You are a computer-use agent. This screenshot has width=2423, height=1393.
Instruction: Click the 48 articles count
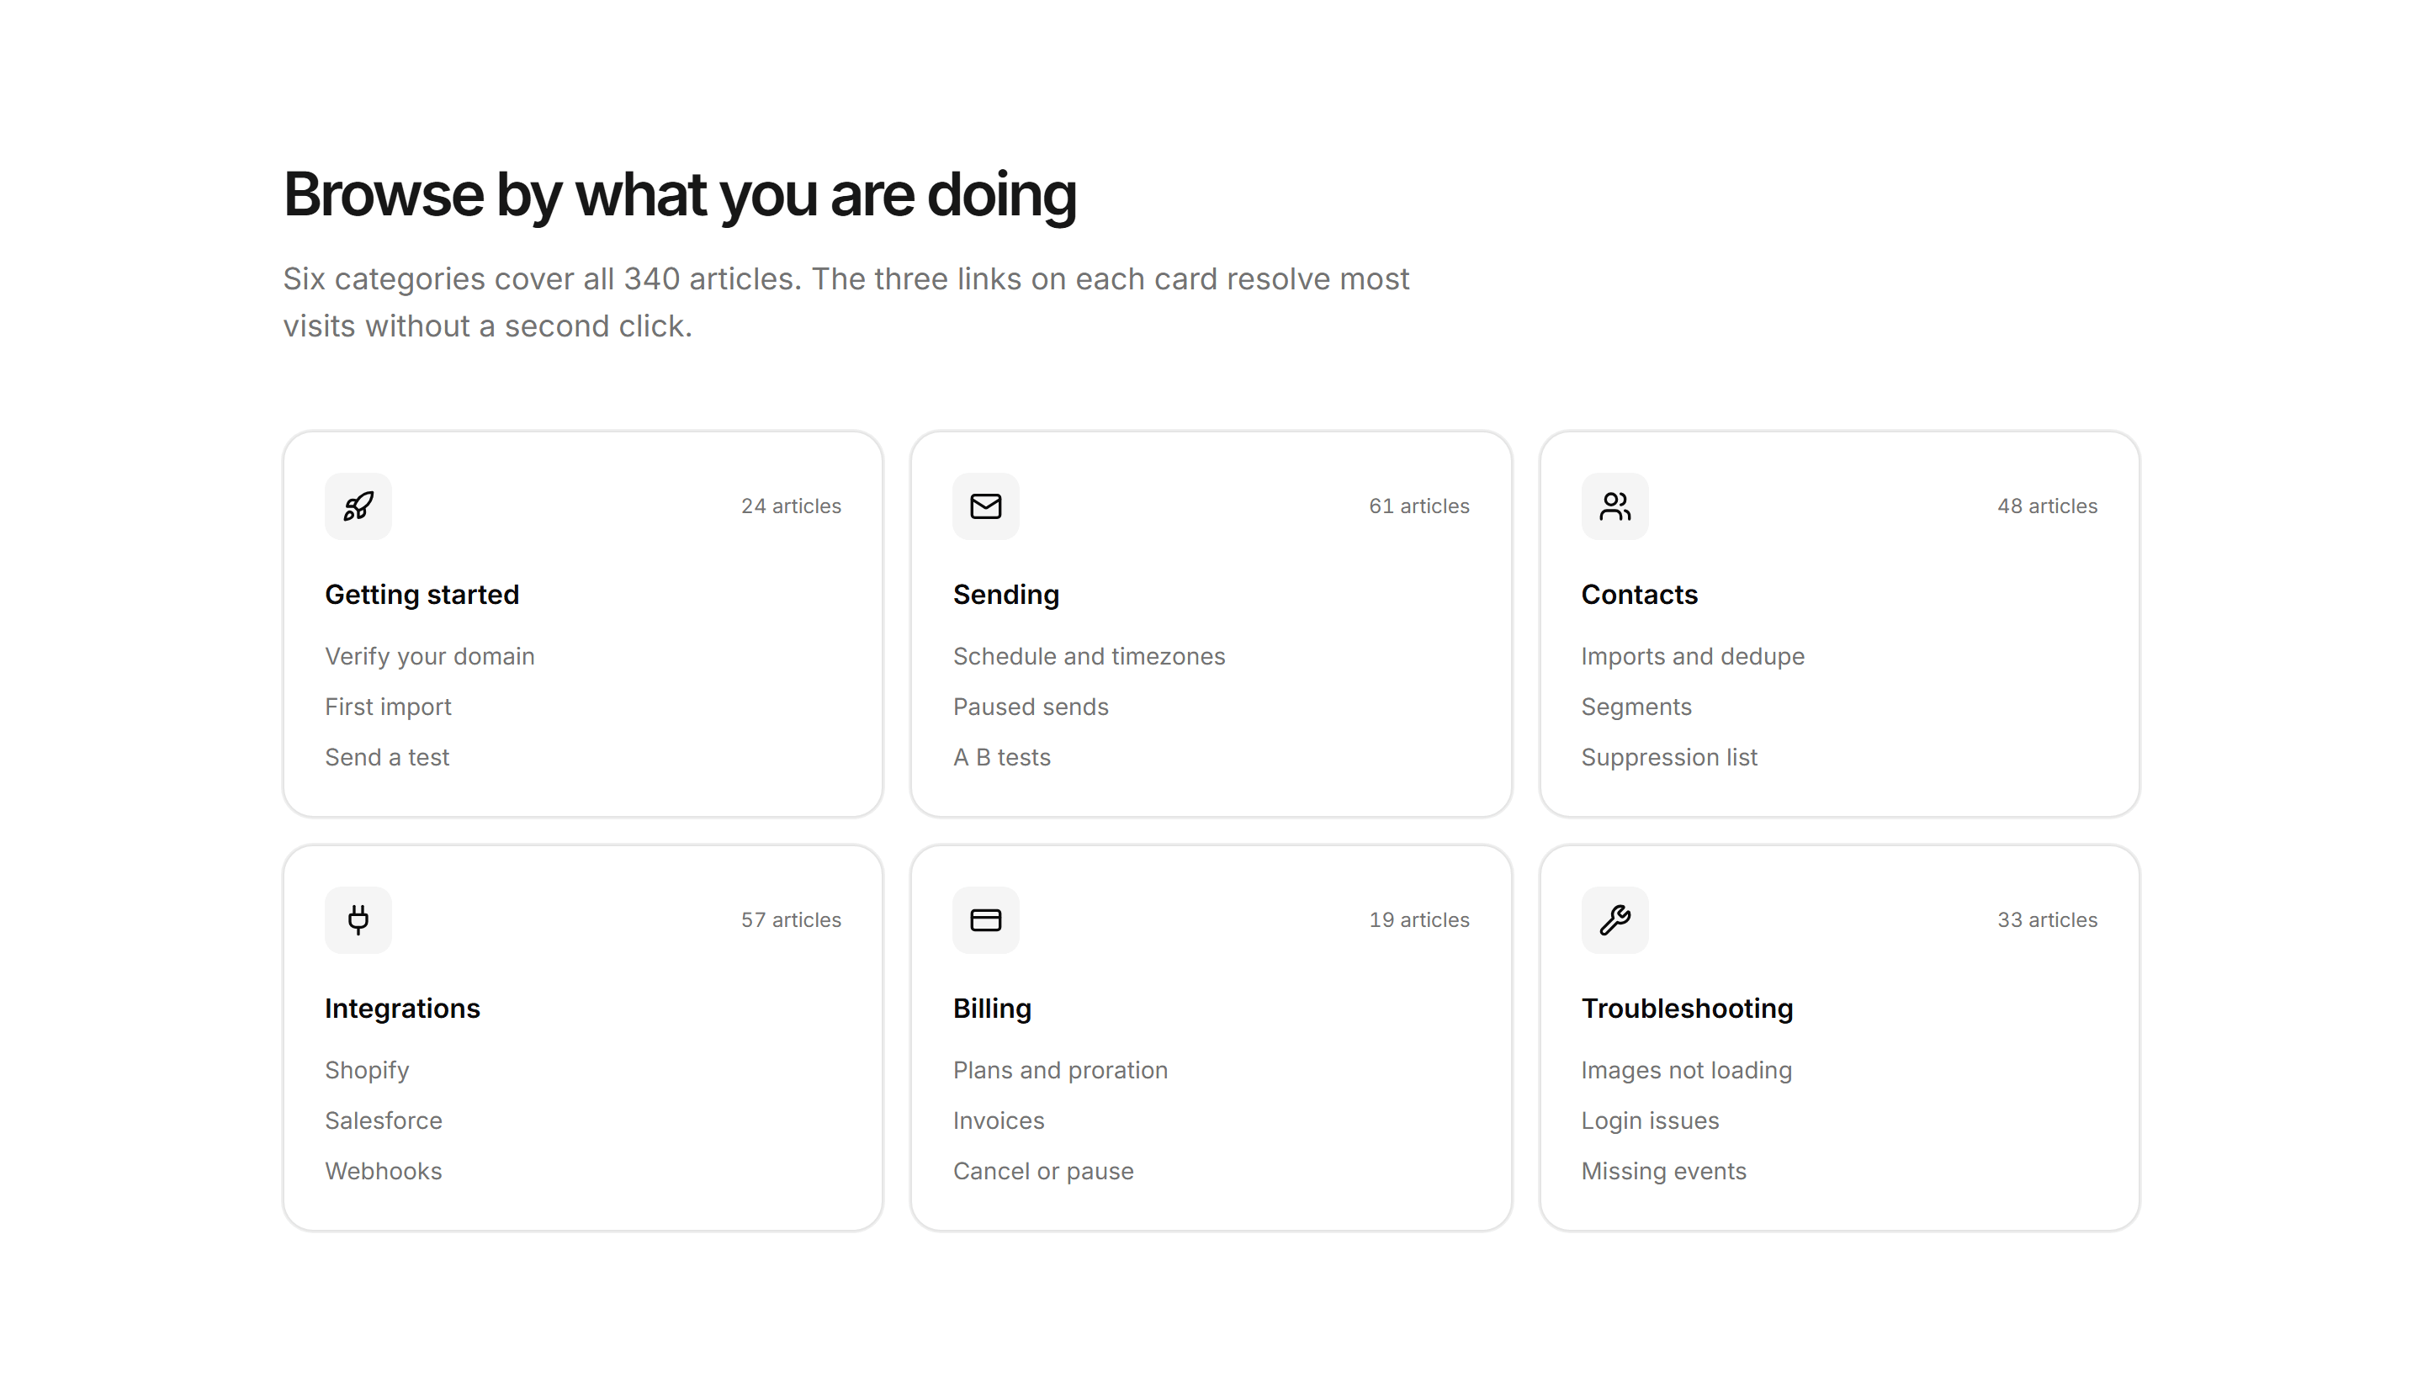click(2047, 506)
